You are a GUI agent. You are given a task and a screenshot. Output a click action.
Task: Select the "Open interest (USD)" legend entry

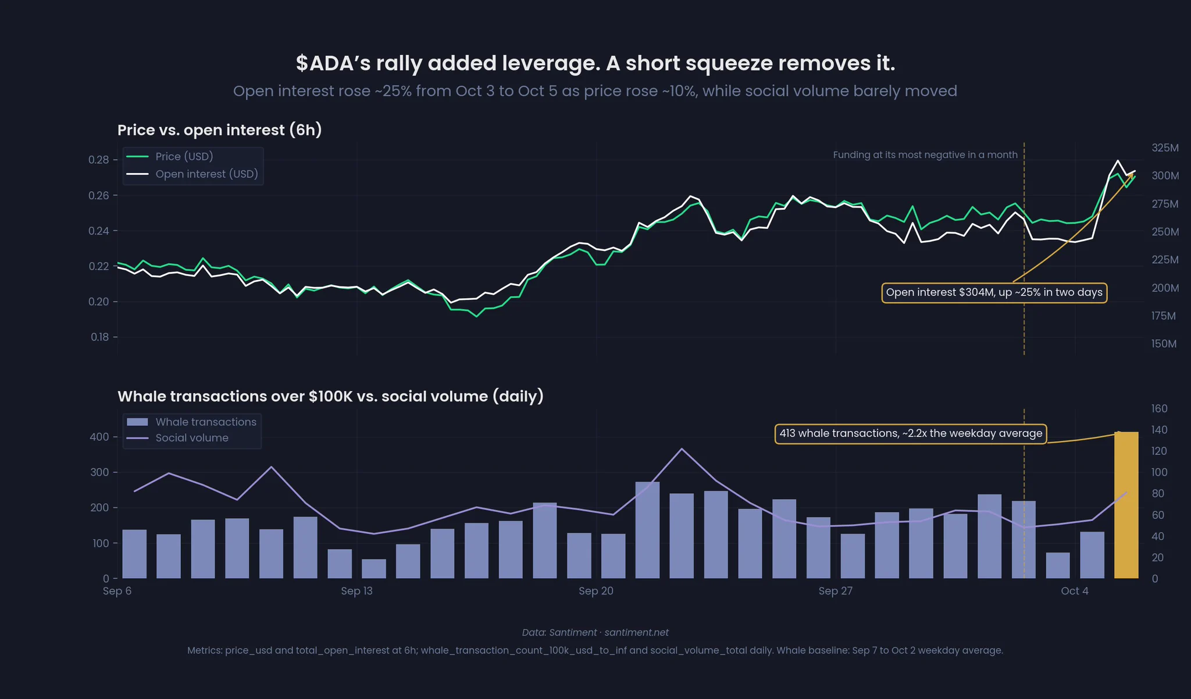click(x=206, y=174)
